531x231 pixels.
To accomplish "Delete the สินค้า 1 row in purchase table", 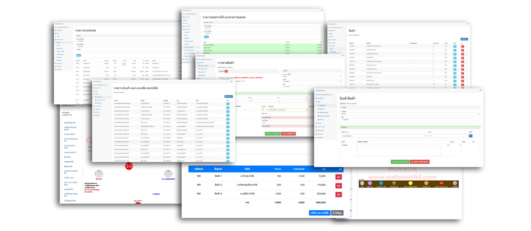I will click(x=339, y=177).
